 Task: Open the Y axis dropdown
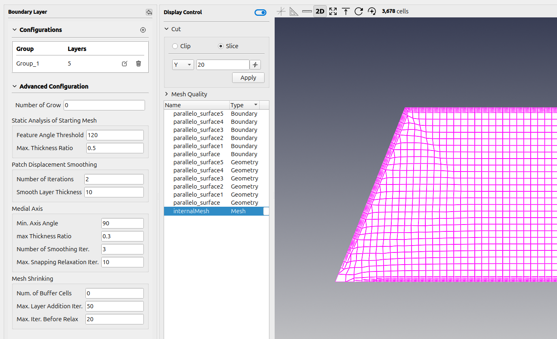(183, 65)
